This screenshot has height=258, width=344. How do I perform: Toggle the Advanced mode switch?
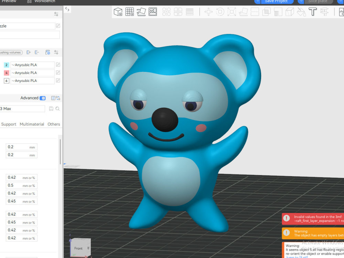tap(43, 98)
